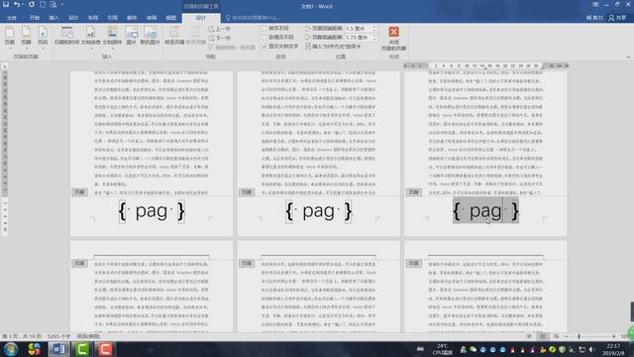Switch to Read Mode view in status bar
The width and height of the screenshot is (634, 357).
pyautogui.click(x=529, y=336)
